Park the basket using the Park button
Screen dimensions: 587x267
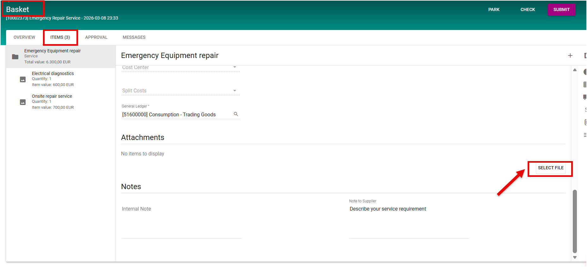[x=493, y=9]
